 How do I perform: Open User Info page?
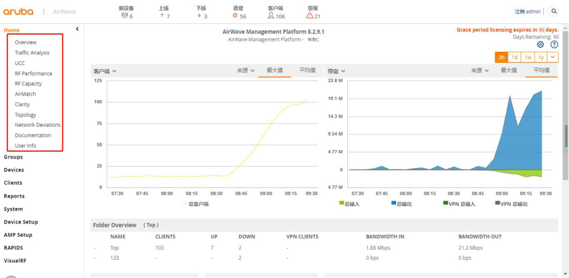26,146
